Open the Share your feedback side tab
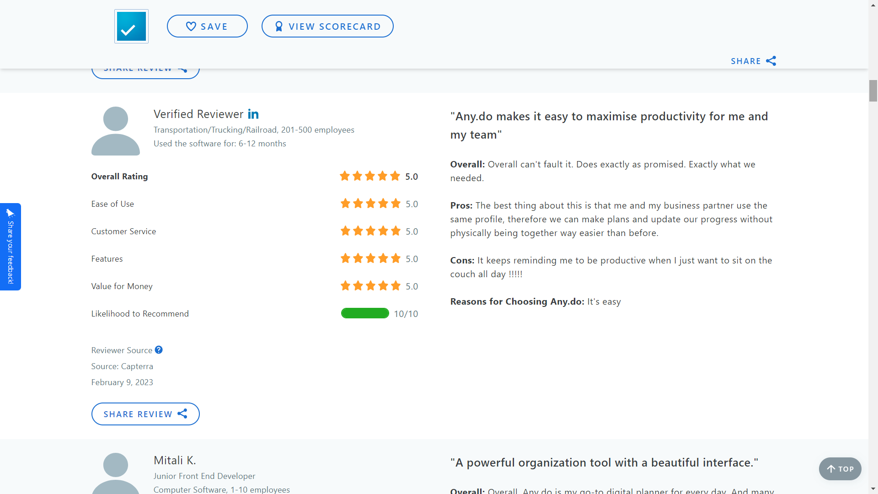 click(11, 247)
